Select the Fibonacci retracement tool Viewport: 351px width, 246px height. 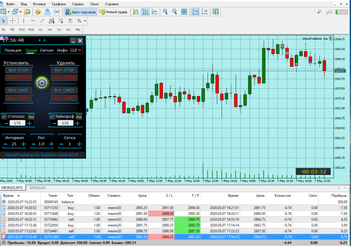[x=61, y=21]
